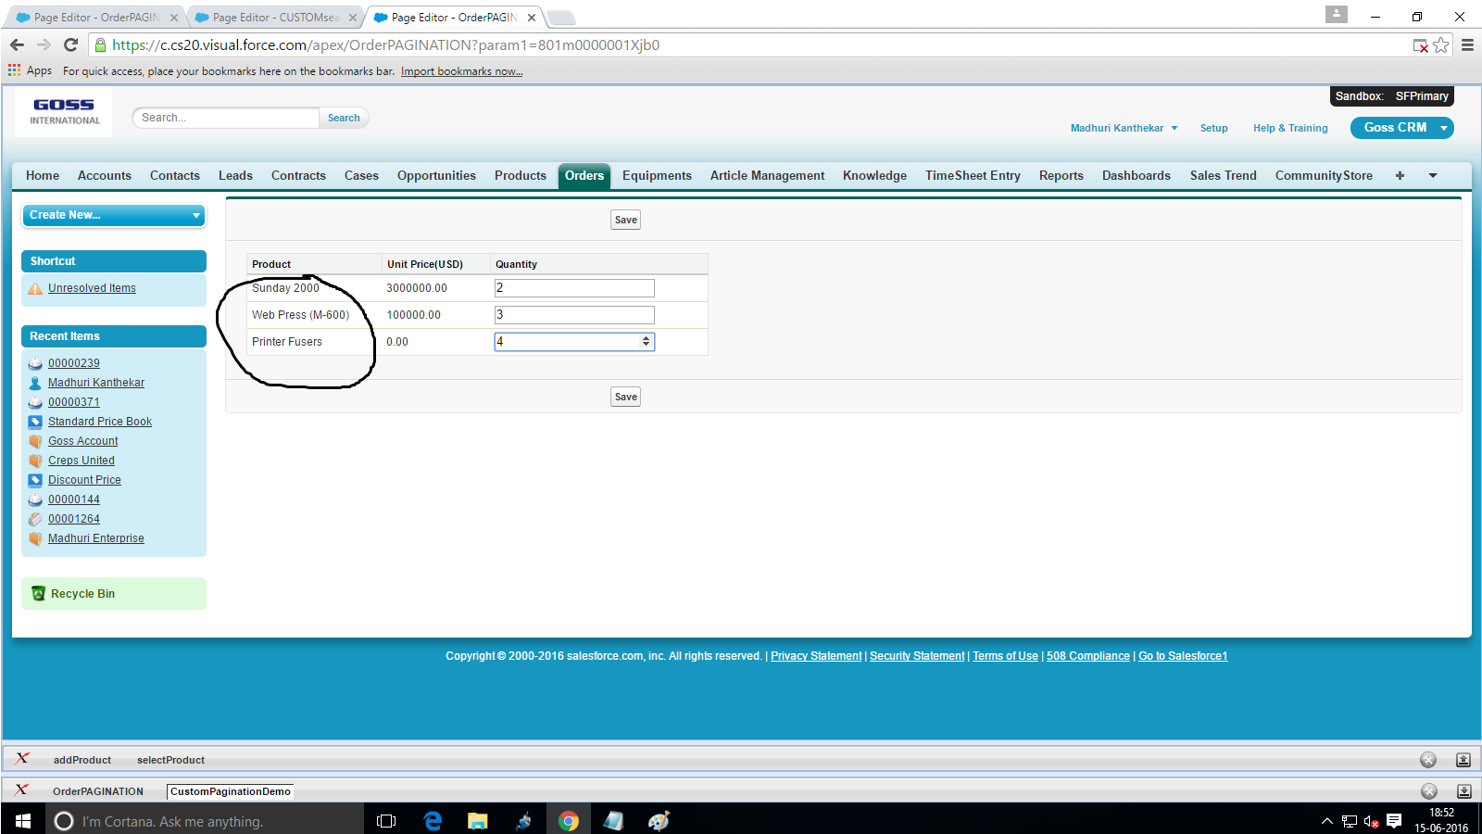Expand the addProduct footer panel with arrow icon
Screen dimensions: 1482x834
click(x=1463, y=760)
